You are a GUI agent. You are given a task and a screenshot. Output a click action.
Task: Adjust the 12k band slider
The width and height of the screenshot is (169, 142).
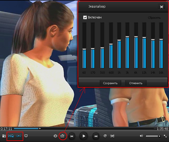point(144,45)
